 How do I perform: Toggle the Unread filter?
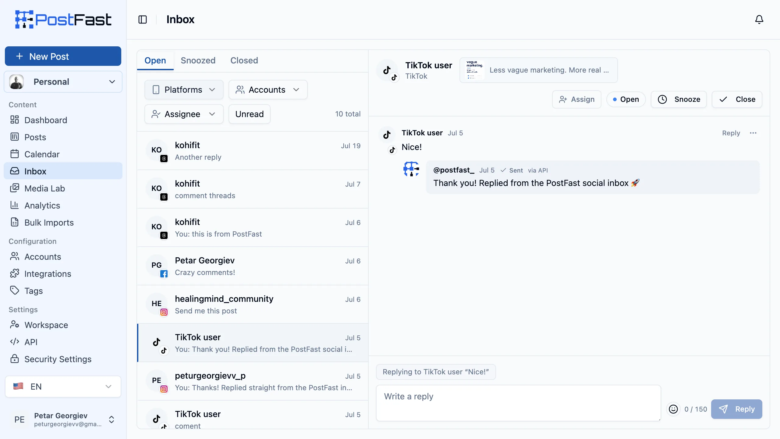(249, 114)
